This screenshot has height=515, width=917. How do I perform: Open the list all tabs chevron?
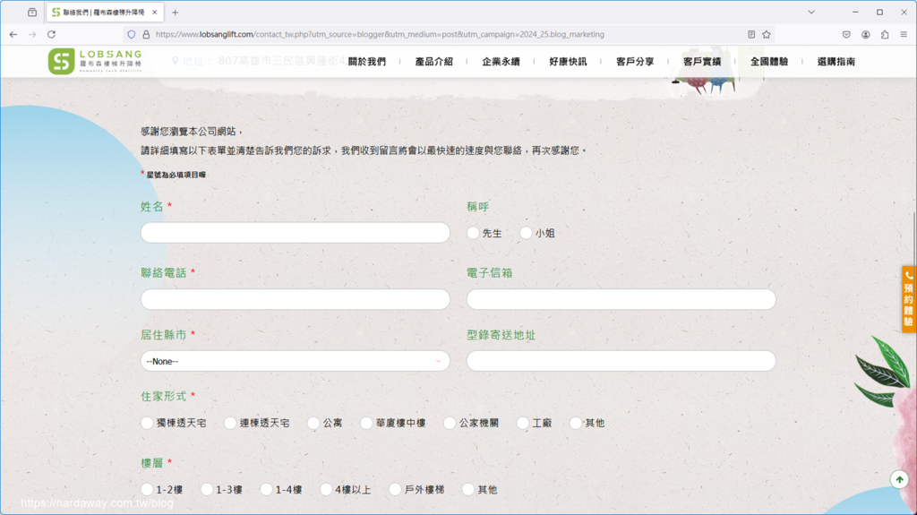[811, 13]
